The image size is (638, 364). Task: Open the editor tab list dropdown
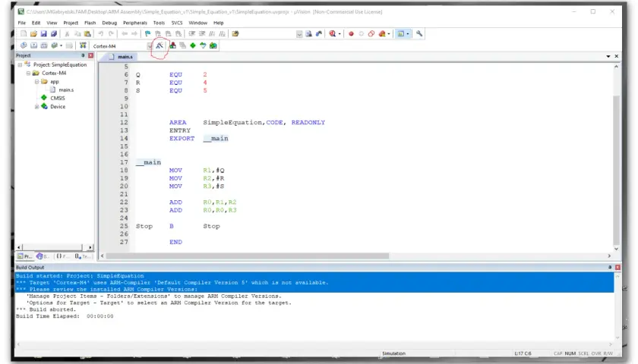[608, 56]
